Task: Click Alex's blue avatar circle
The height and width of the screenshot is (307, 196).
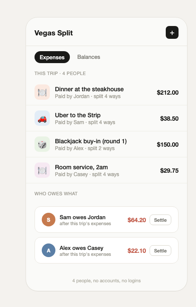Action: pos(49,250)
